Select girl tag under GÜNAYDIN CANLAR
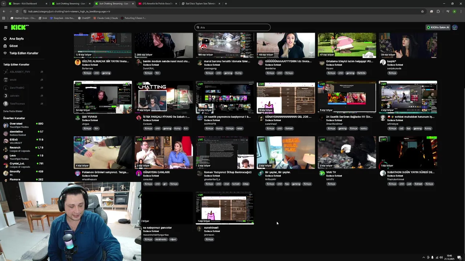 [165, 184]
